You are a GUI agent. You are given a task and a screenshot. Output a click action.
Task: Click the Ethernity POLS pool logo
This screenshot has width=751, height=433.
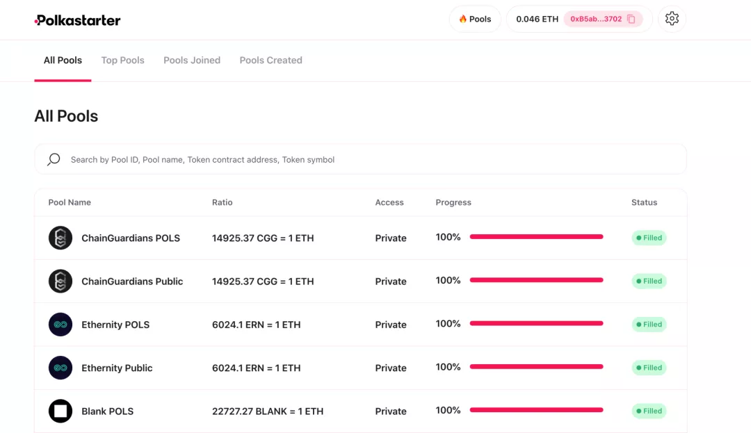(60, 325)
